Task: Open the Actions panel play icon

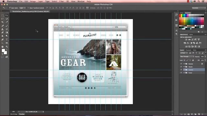Action: 177,20
